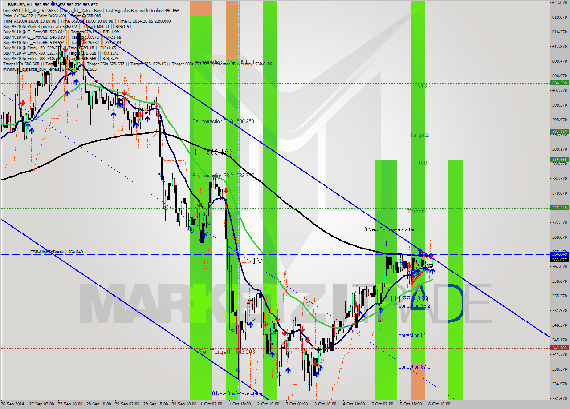Click the 'I I I 557.089' wave label
570x409 pixels.
pyautogui.click(x=410, y=299)
